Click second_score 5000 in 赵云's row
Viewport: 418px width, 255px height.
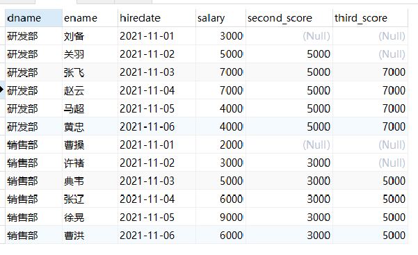tap(289, 90)
